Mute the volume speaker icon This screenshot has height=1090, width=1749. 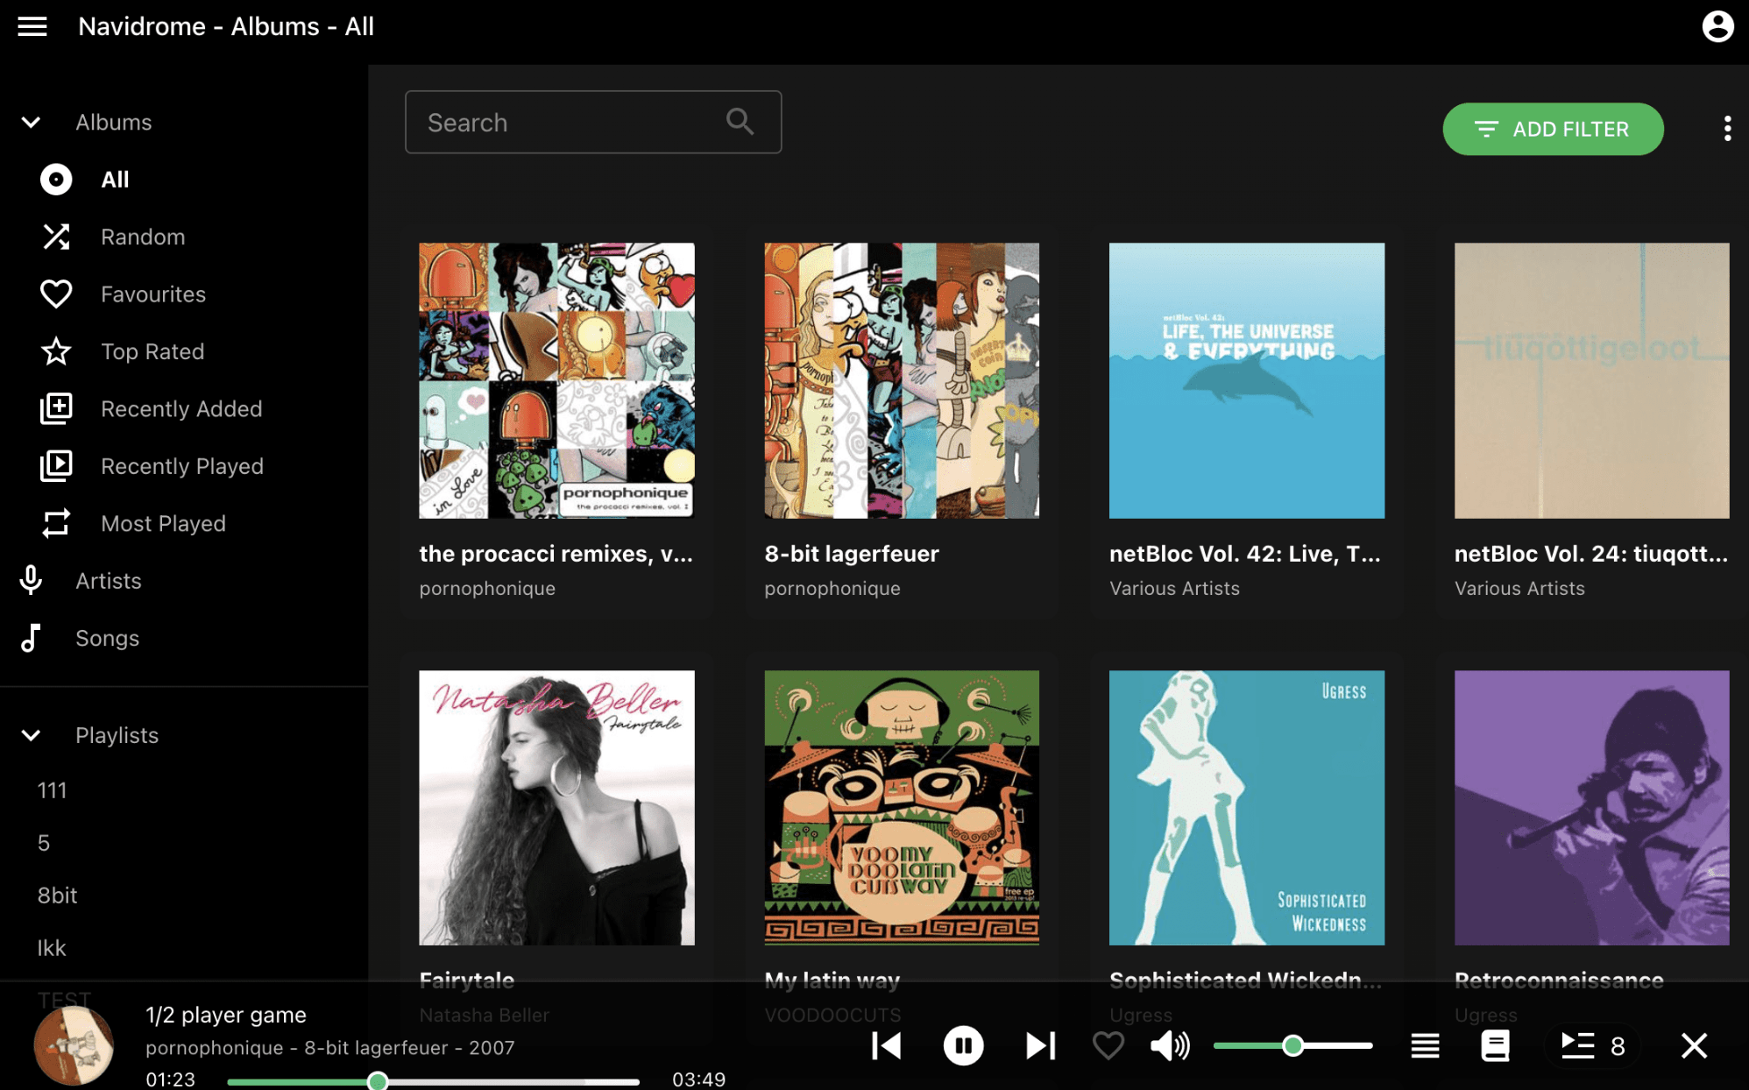coord(1170,1045)
